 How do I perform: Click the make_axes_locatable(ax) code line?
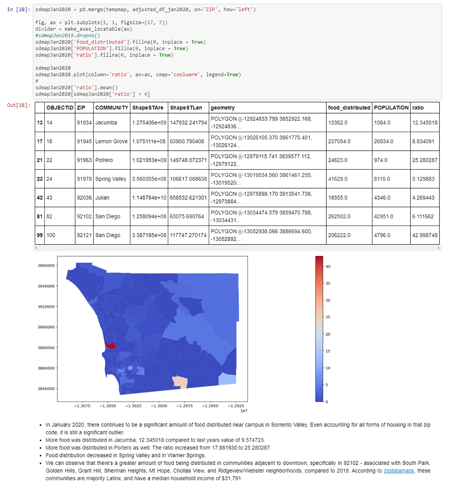84,29
